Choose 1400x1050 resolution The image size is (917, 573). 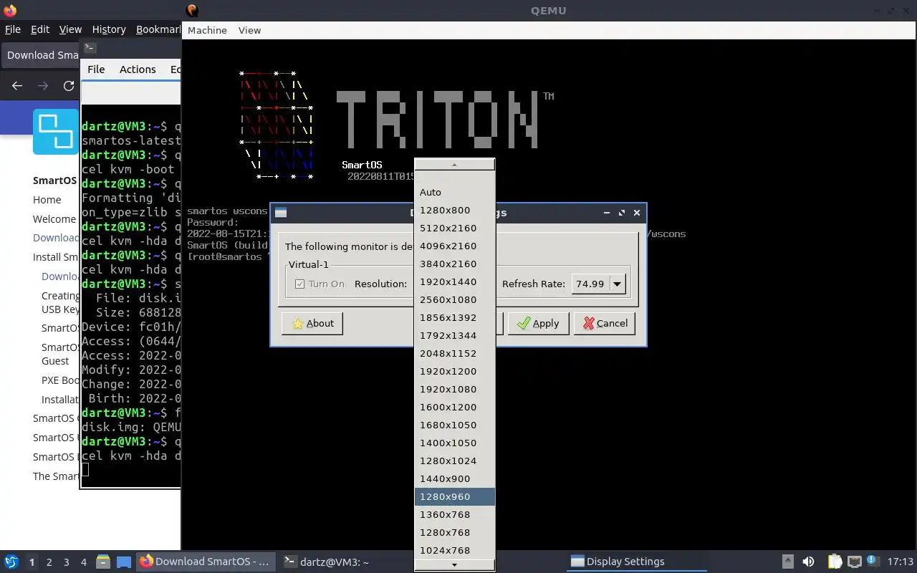[454, 443]
